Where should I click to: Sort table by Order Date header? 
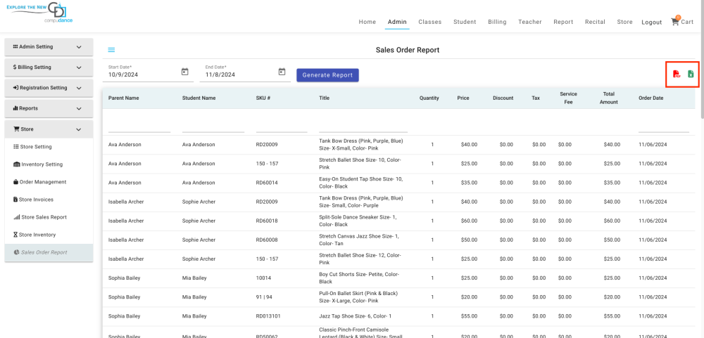point(650,98)
